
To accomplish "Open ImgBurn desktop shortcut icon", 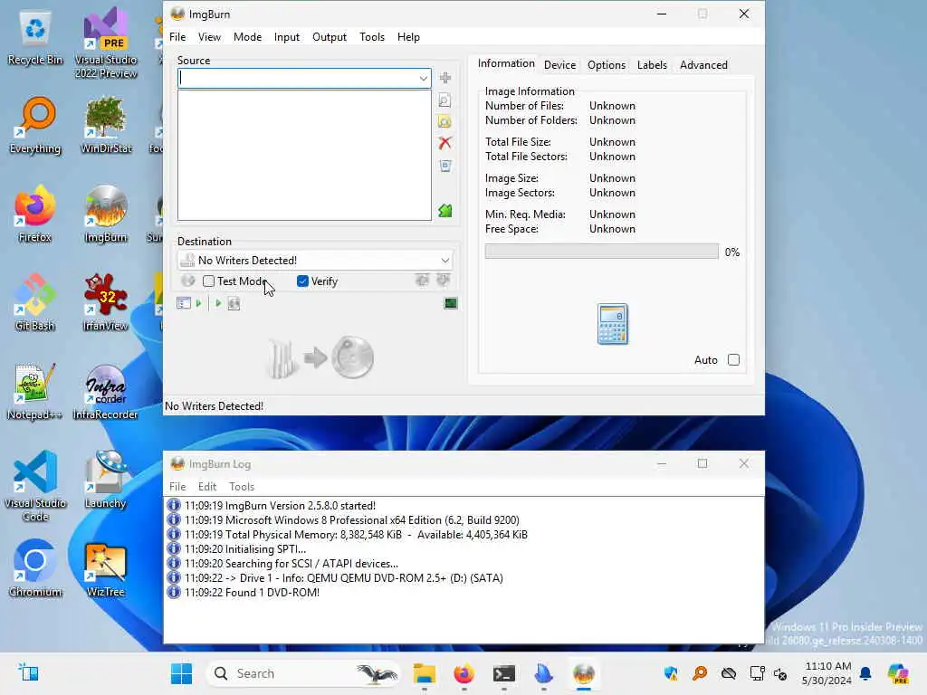I will click(106, 215).
